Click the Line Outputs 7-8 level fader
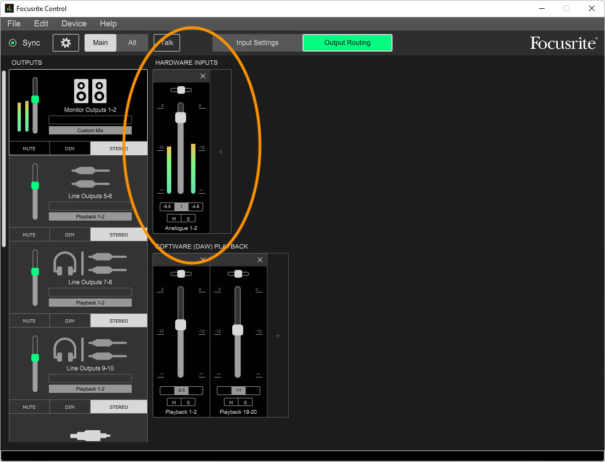 [x=35, y=272]
